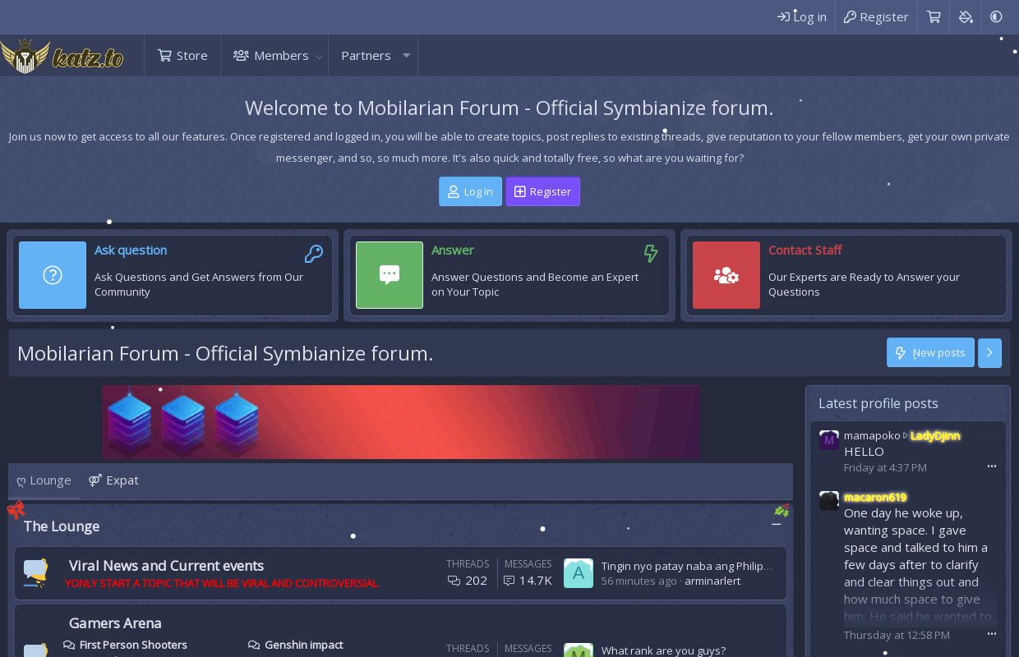Click the paint-bucket style switcher icon
Screen dimensions: 1019x657
[x=966, y=16]
